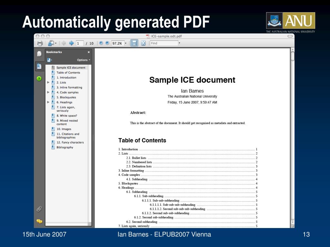Click the Find search field
The image size is (330, 247).
(164, 43)
